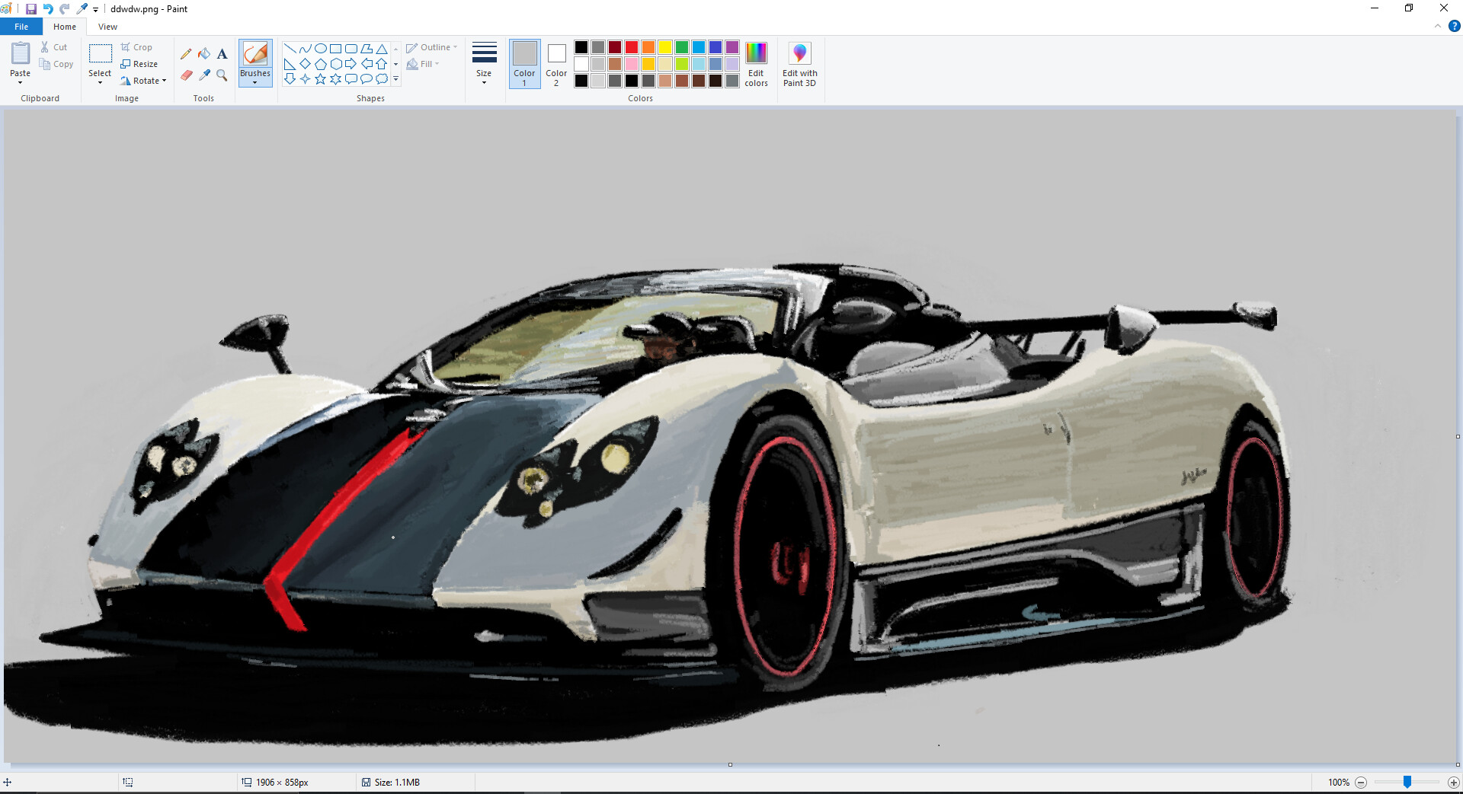The height and width of the screenshot is (794, 1463).
Task: Select the Color picker eyedropper tool
Action: point(204,75)
